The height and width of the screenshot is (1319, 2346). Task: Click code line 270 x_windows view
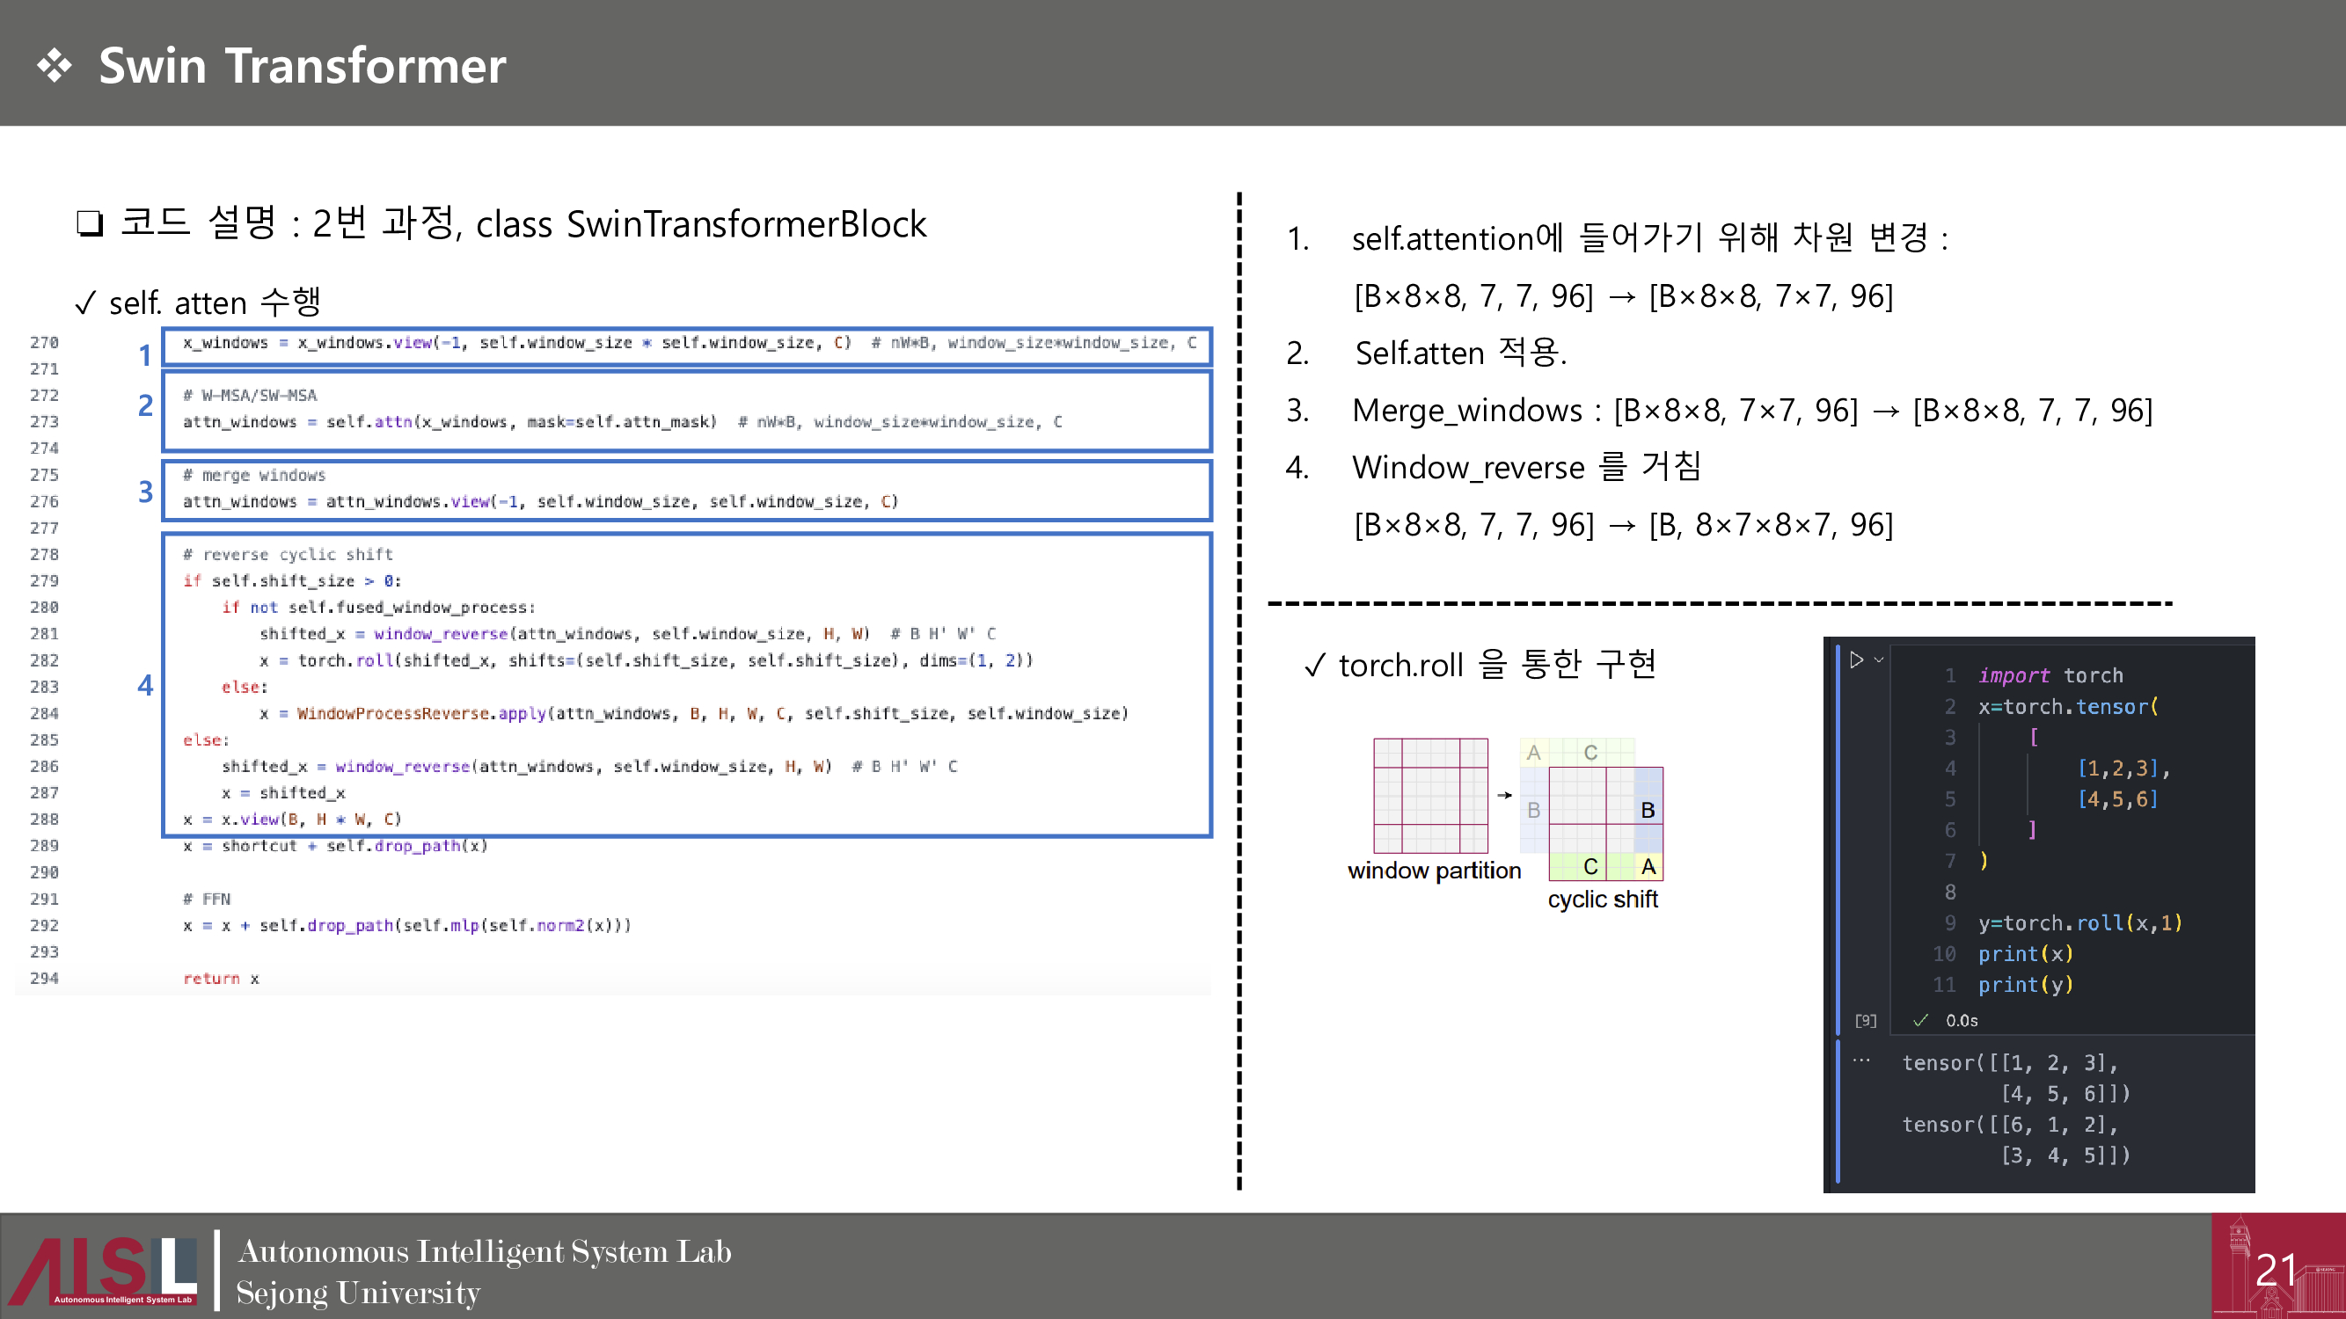(x=515, y=343)
